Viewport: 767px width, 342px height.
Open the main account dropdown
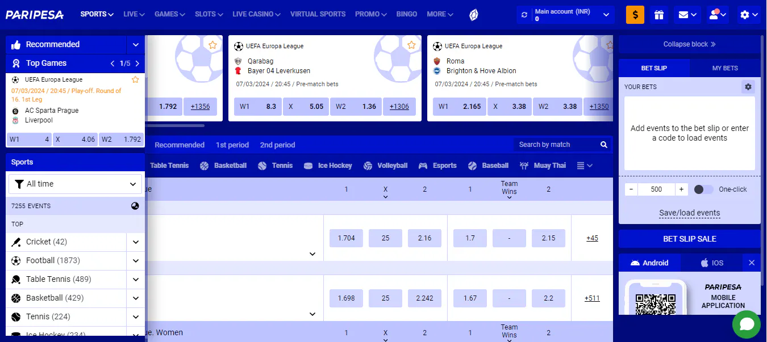(607, 15)
